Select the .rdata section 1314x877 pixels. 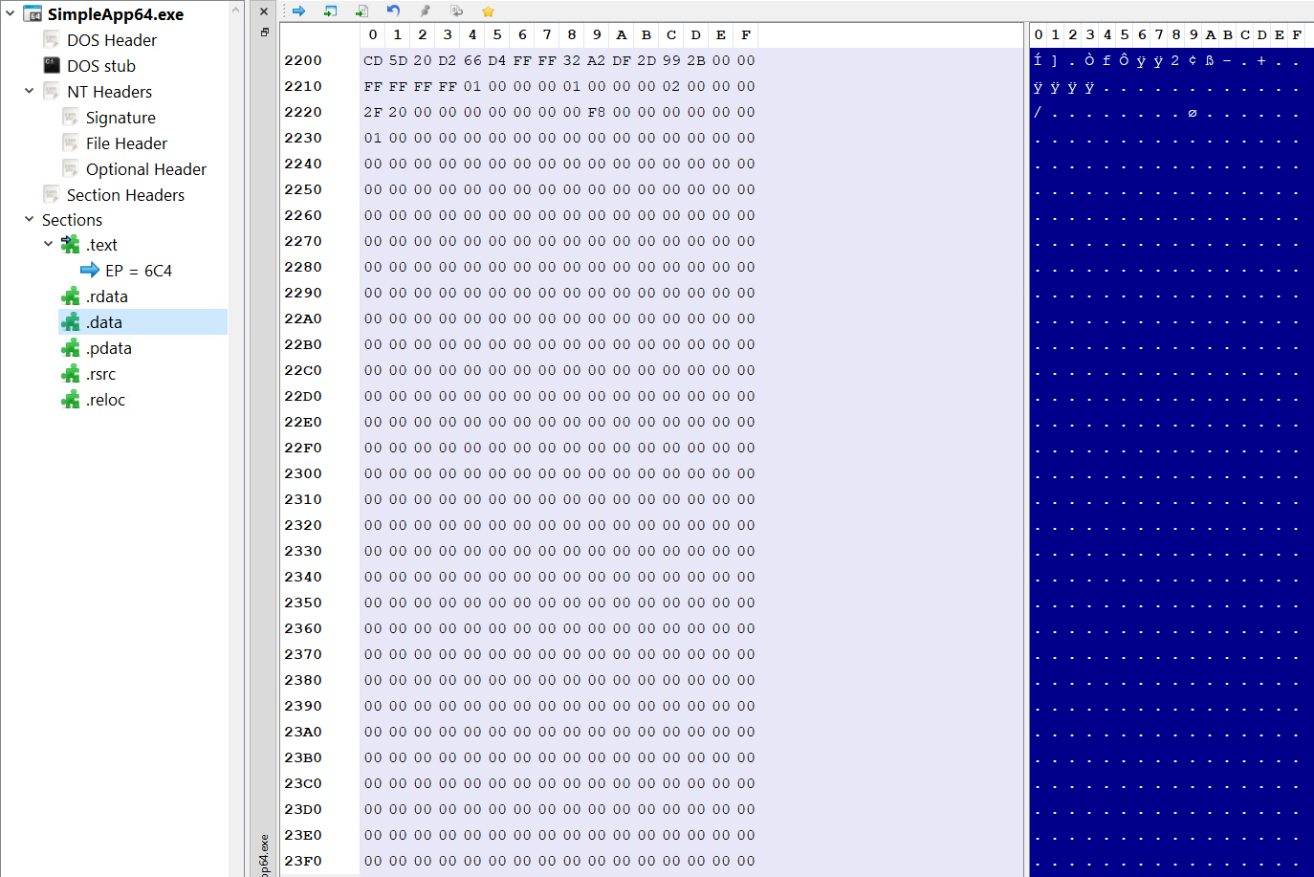[106, 296]
